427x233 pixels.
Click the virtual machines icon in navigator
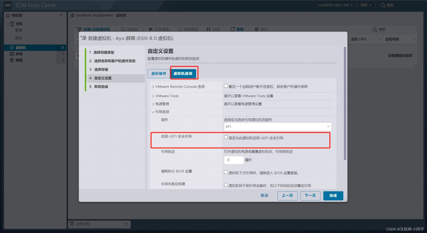12,48
